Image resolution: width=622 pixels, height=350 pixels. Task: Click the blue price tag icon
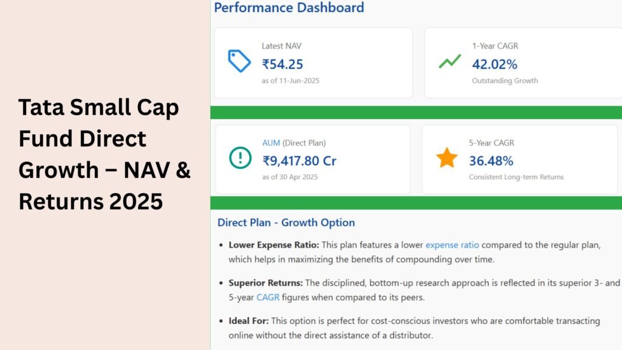tap(239, 61)
